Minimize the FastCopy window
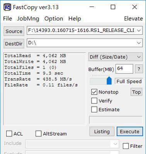The image size is (146, 154). pyautogui.click(x=92, y=7)
